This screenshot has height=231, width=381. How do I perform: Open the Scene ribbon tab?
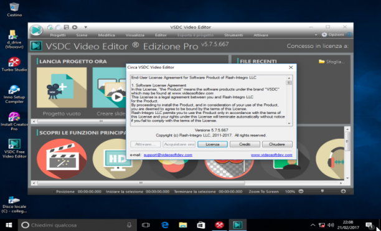82,35
